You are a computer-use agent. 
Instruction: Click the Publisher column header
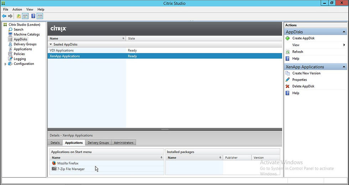tap(237, 158)
